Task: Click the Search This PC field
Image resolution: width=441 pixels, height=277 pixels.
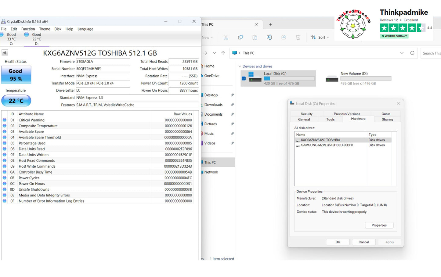Action: [431, 53]
